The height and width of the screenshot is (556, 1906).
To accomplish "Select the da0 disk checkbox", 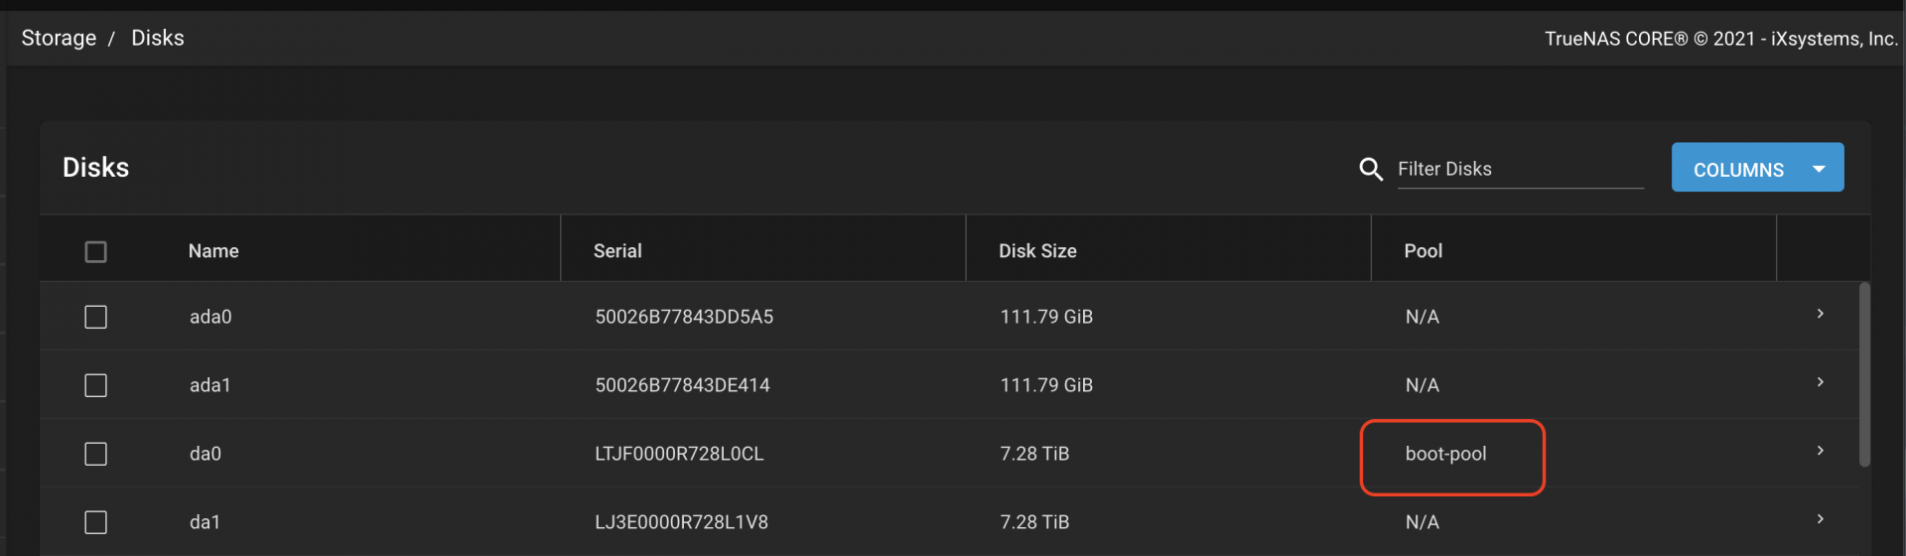I will [96, 454].
